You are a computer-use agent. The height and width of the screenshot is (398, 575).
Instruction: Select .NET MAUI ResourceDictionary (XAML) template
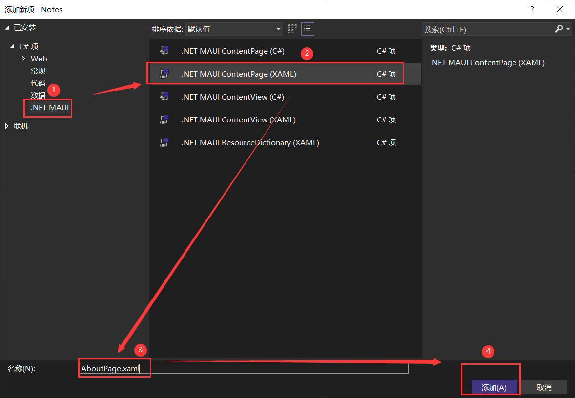coord(285,142)
